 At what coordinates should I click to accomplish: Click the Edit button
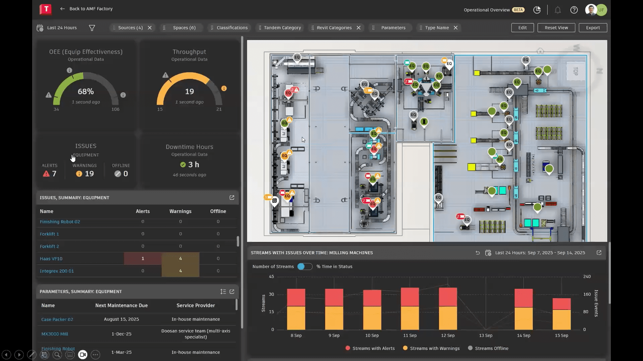coord(522,28)
